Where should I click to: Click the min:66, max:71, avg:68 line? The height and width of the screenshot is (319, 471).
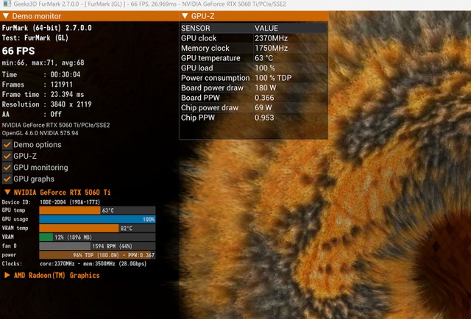point(43,62)
